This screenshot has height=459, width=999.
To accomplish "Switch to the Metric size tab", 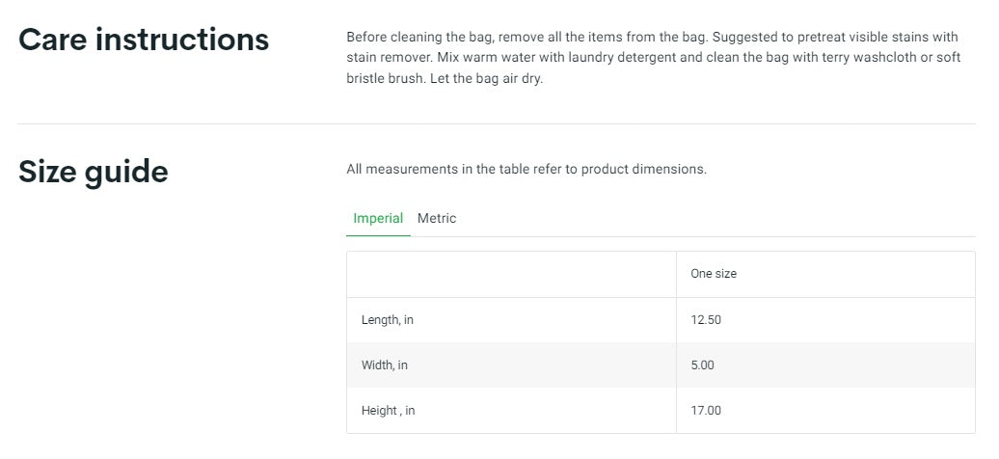I will [x=437, y=219].
